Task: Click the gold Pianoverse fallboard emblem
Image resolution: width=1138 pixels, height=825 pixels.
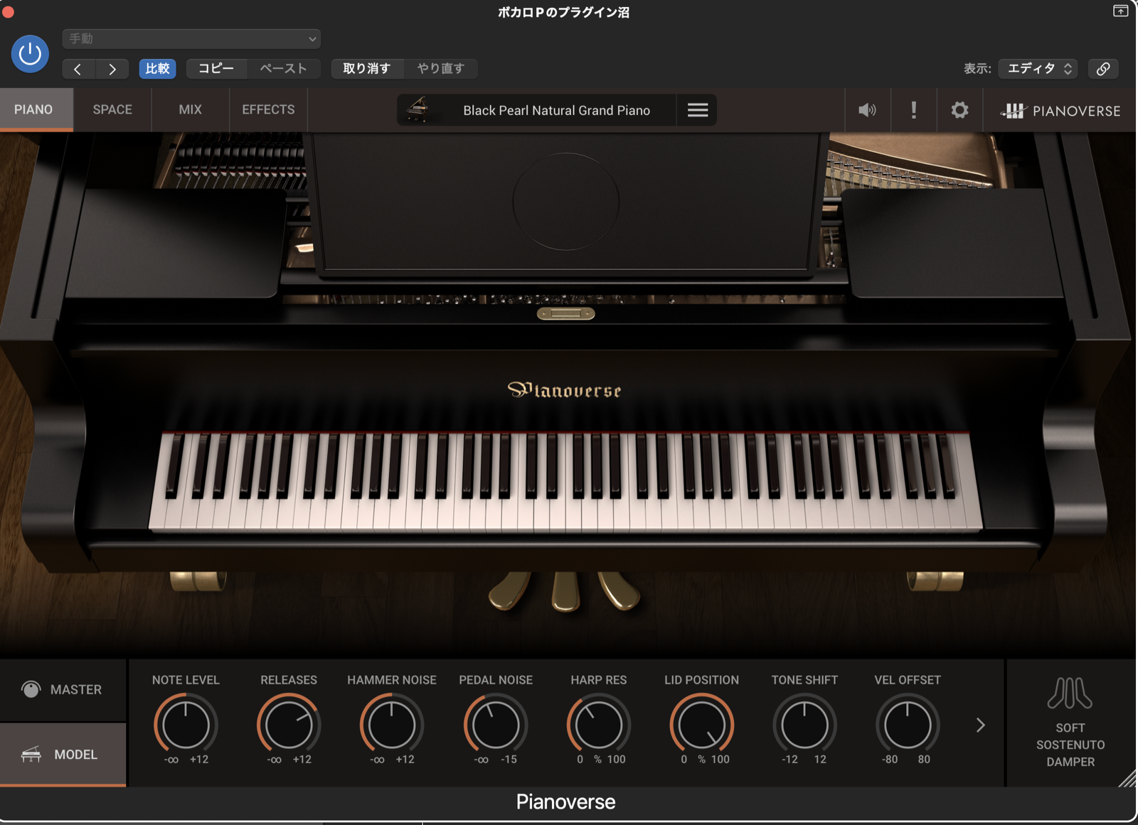Action: coord(565,389)
